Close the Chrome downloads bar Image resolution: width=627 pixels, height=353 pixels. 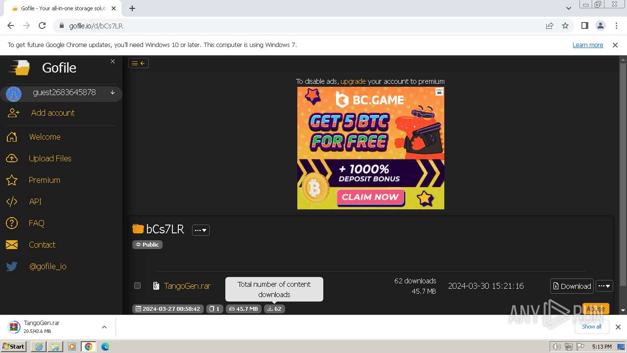(x=618, y=327)
